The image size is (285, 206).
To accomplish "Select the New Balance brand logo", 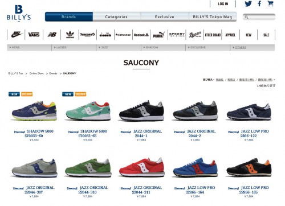I will (x=52, y=35).
